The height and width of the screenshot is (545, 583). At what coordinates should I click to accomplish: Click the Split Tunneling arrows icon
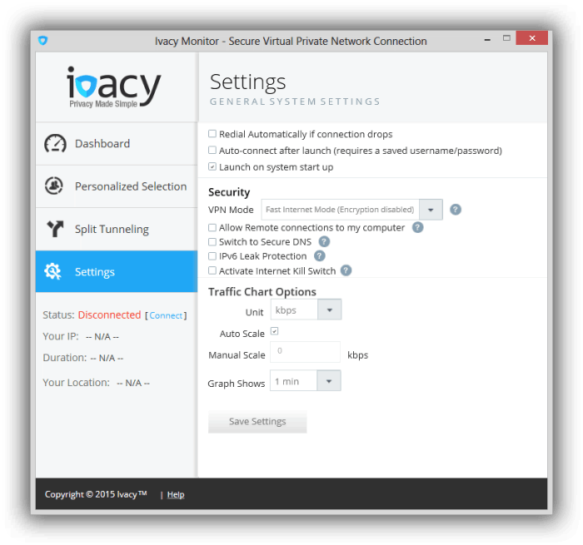[x=55, y=229]
